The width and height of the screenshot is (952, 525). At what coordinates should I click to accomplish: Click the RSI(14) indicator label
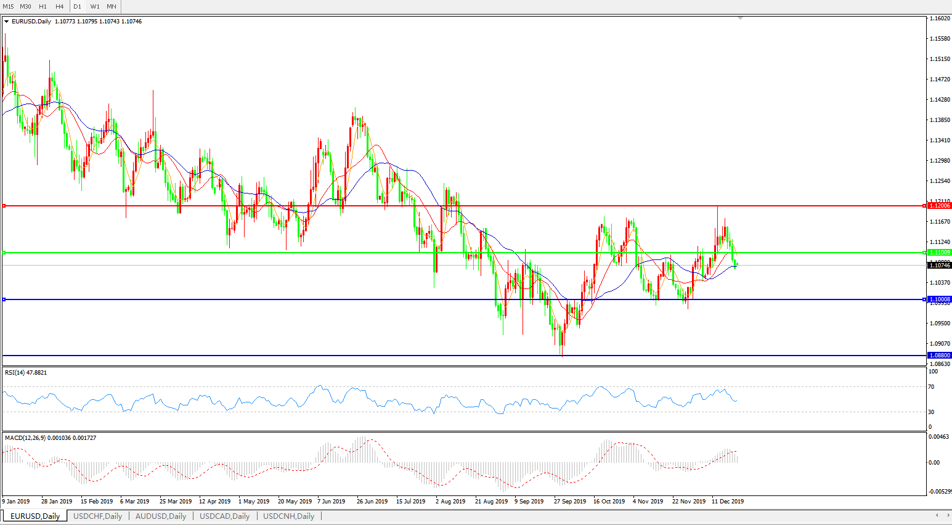(x=25, y=373)
